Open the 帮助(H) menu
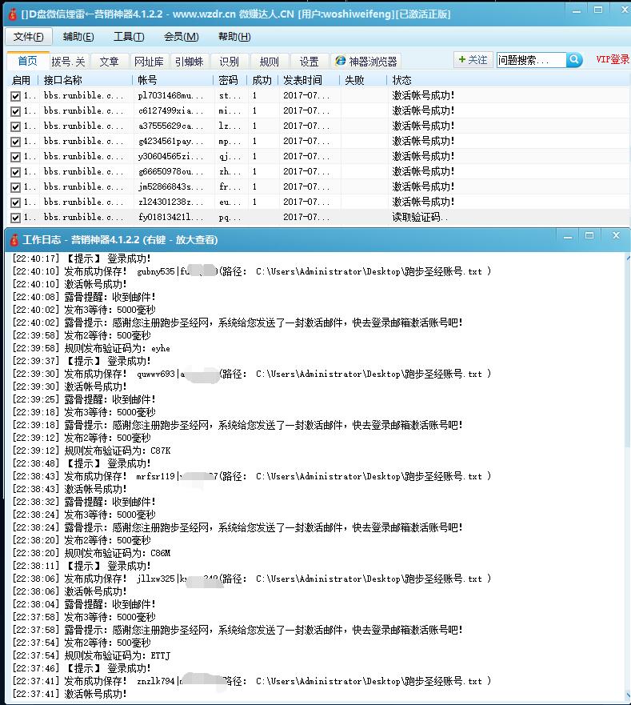This screenshot has height=705, width=631. 234,37
